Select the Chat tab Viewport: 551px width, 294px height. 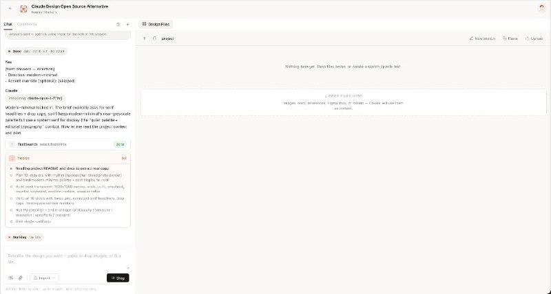(8, 24)
